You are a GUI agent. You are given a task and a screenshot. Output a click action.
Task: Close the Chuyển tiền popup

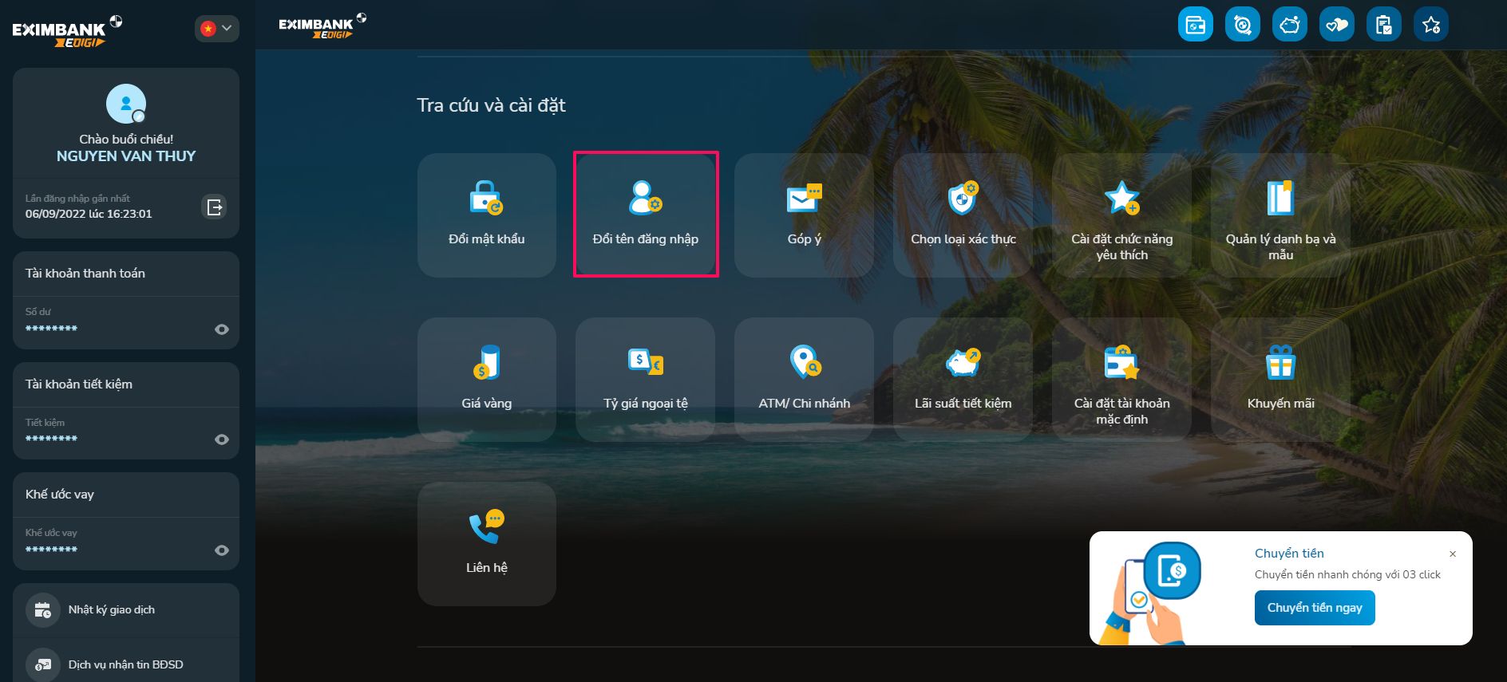(1453, 554)
